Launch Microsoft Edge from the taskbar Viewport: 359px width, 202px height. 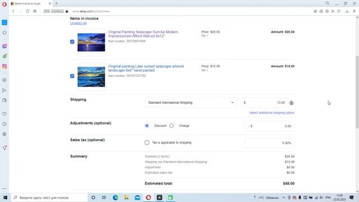point(115,198)
